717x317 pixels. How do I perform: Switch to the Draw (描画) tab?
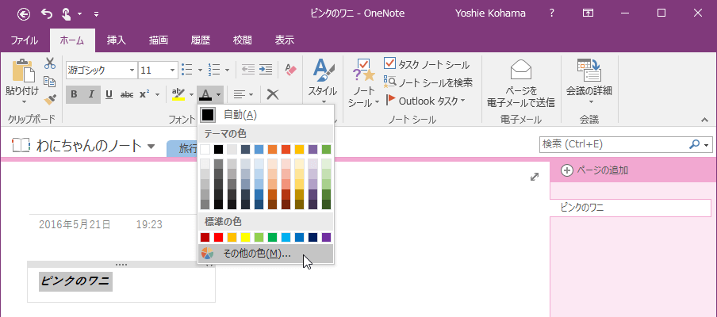[x=158, y=40]
